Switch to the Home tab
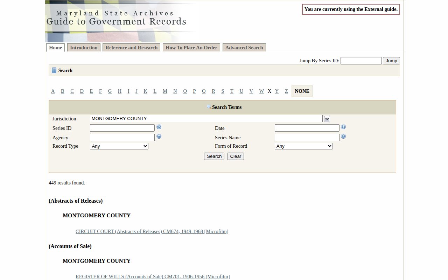 (56, 48)
